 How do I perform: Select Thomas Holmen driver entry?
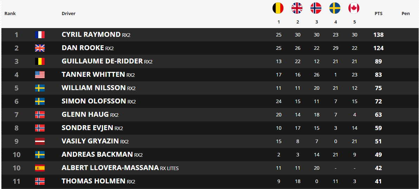point(93,181)
